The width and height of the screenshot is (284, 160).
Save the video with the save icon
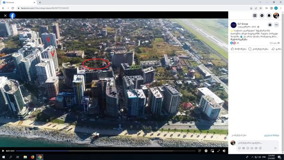click(270, 25)
